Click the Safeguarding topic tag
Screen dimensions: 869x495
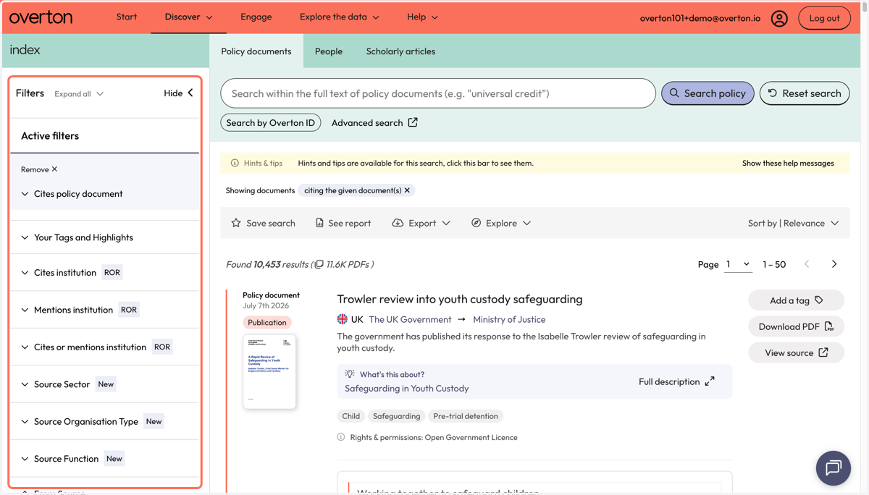pyautogui.click(x=396, y=416)
